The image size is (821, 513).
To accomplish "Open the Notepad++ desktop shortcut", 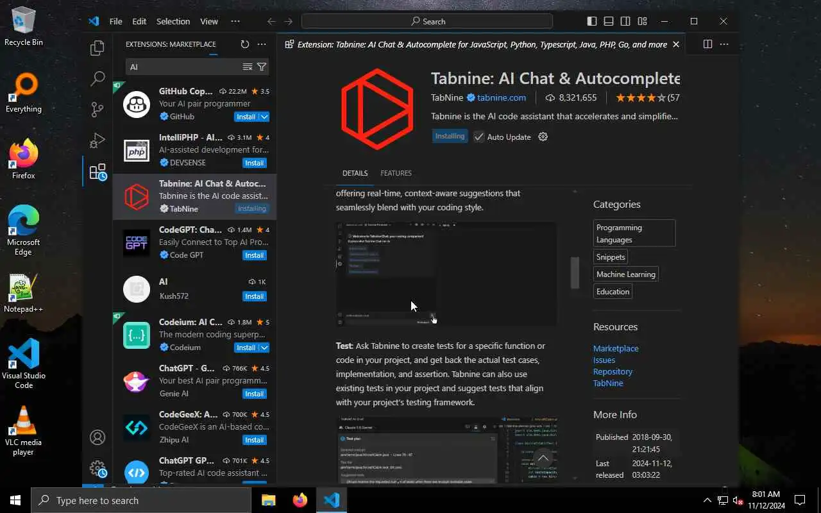I will tap(23, 294).
